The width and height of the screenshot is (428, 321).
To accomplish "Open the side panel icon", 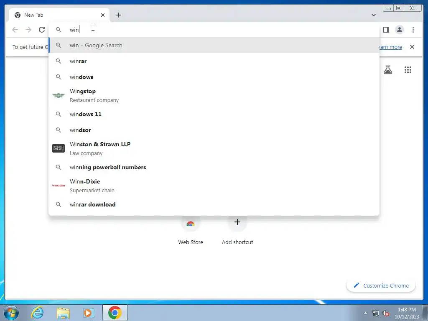I will [x=386, y=30].
